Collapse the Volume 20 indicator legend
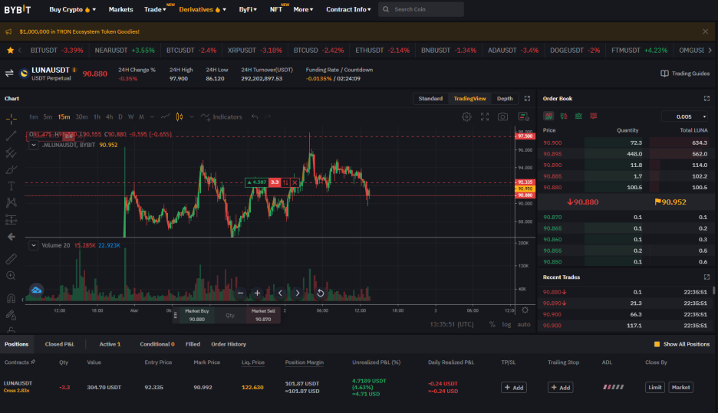 click(34, 246)
